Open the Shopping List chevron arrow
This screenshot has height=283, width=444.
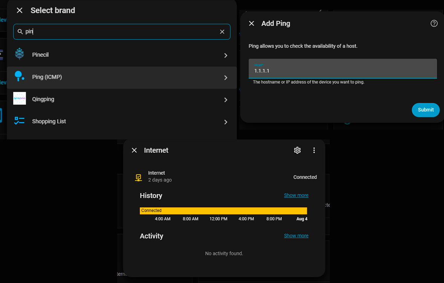coord(226,122)
